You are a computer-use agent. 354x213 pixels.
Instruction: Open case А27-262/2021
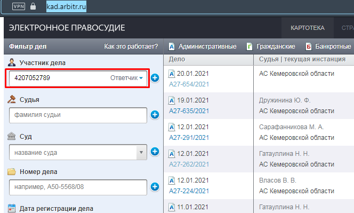click(189, 164)
